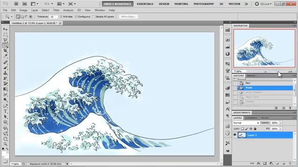
Task: Select the Spot Healing Brush tool
Action: pyautogui.click(x=5, y=62)
